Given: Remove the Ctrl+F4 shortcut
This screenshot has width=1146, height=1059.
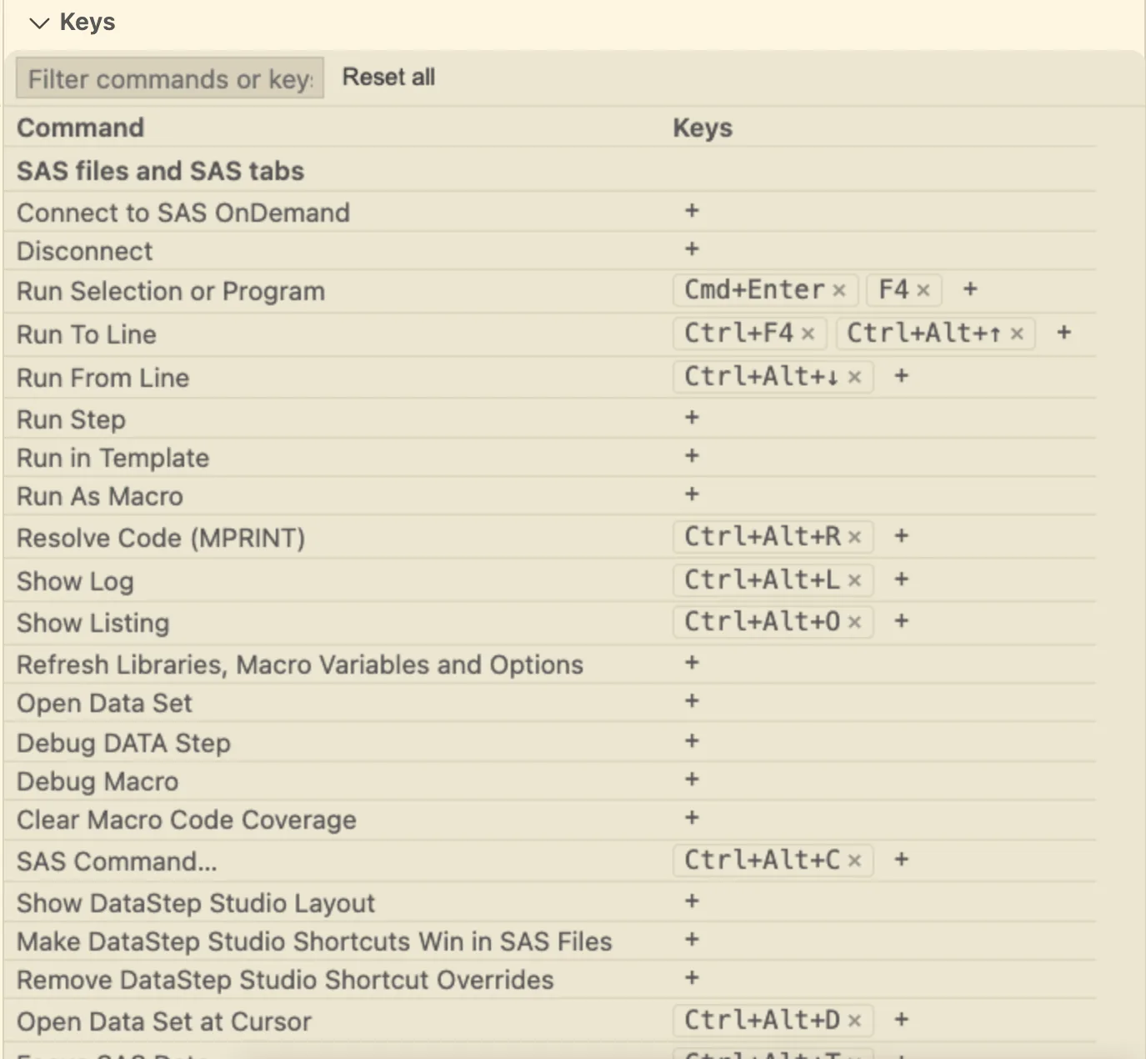Looking at the screenshot, I should (x=808, y=334).
